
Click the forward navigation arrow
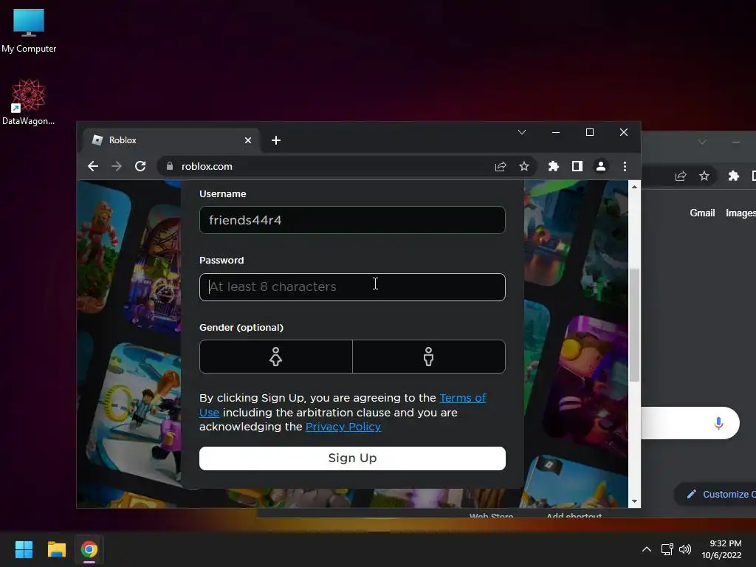pyautogui.click(x=117, y=166)
